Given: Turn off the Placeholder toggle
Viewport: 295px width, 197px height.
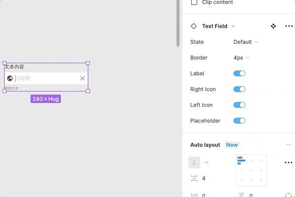Looking at the screenshot, I should (239, 121).
